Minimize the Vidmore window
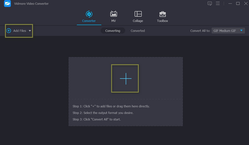Viewport: 249px width, 145px height. (230, 3)
